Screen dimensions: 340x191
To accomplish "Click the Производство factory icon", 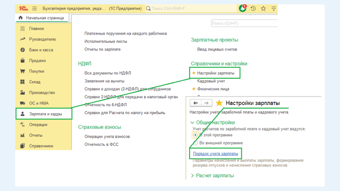I will coord(22,92).
